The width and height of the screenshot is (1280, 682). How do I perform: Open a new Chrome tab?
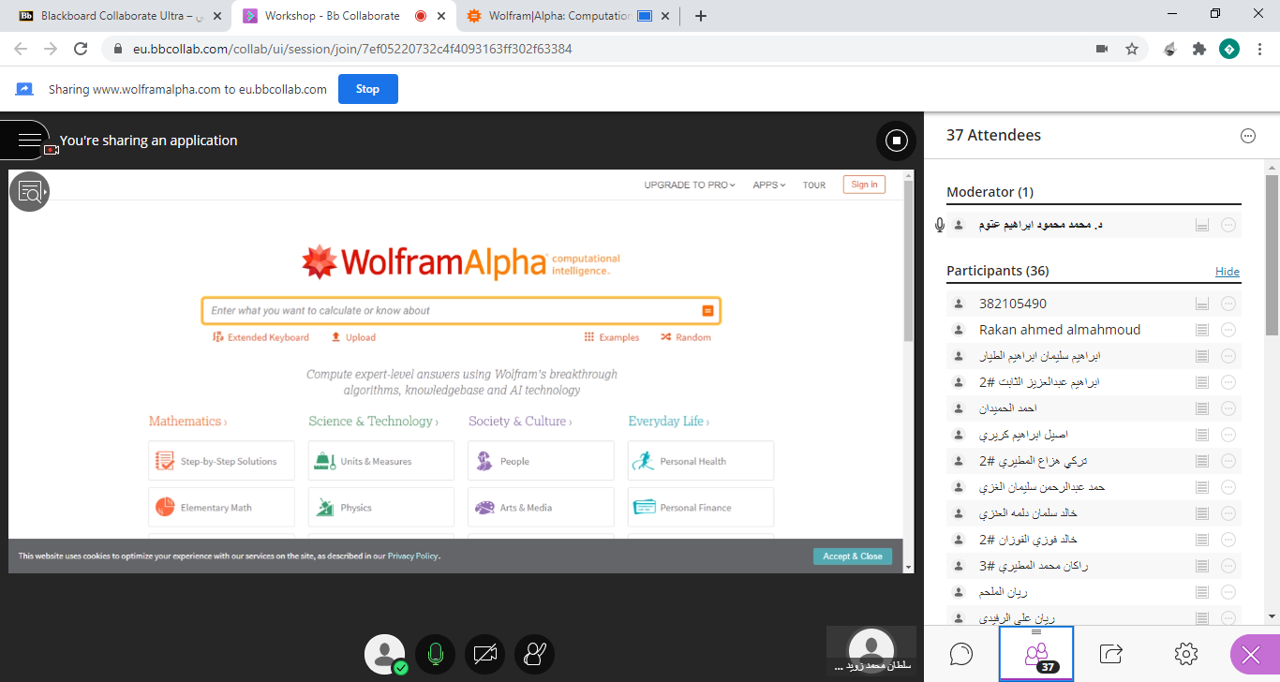pyautogui.click(x=701, y=16)
